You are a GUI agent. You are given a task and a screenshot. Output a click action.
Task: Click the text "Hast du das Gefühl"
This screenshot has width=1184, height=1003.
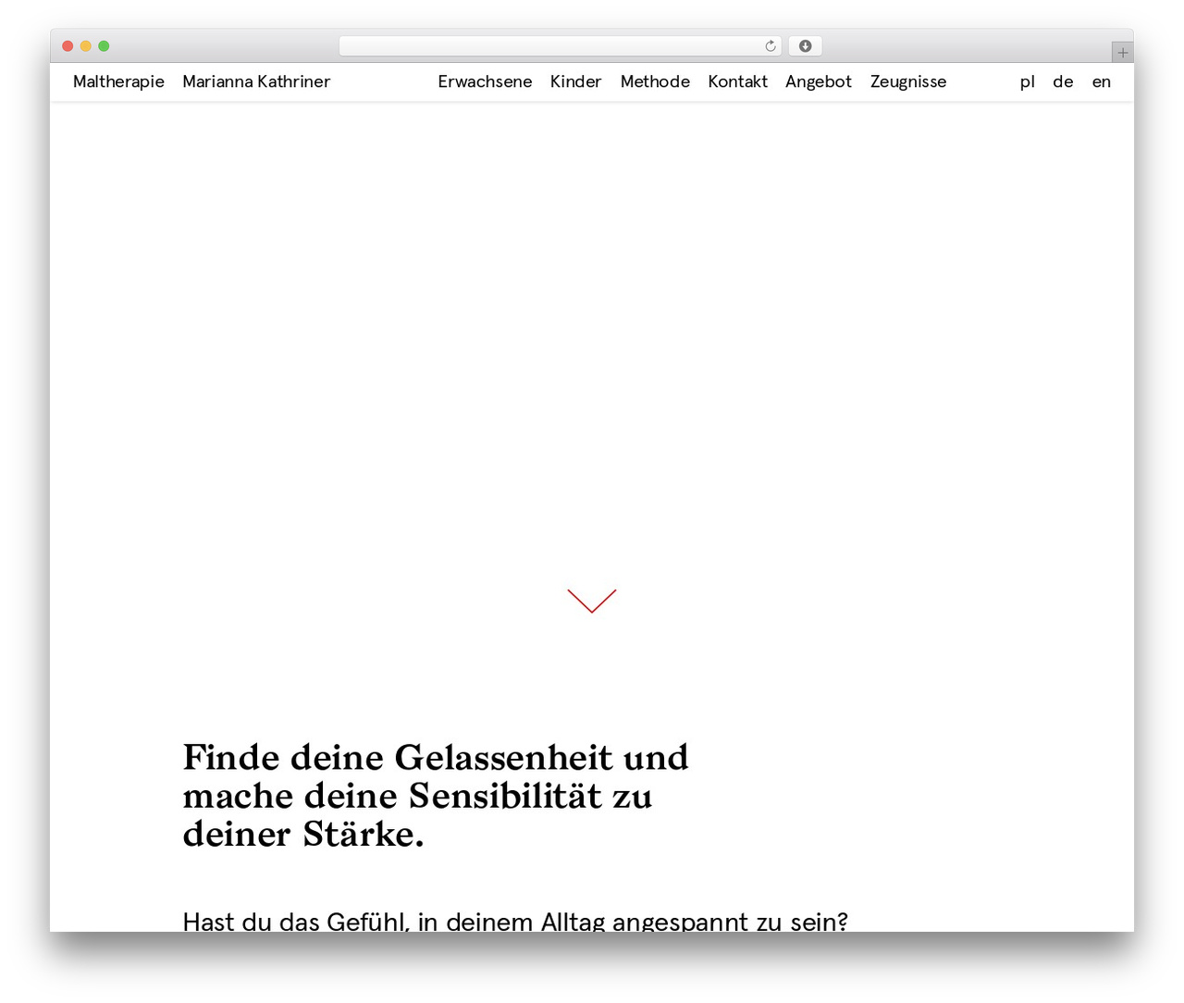[297, 922]
